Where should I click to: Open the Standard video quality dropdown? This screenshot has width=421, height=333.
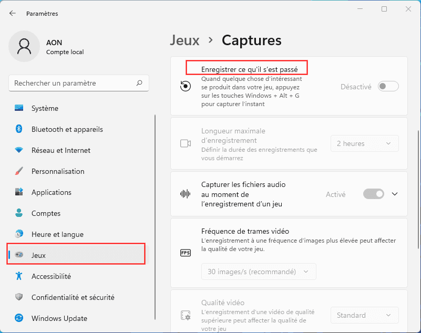coord(364,315)
